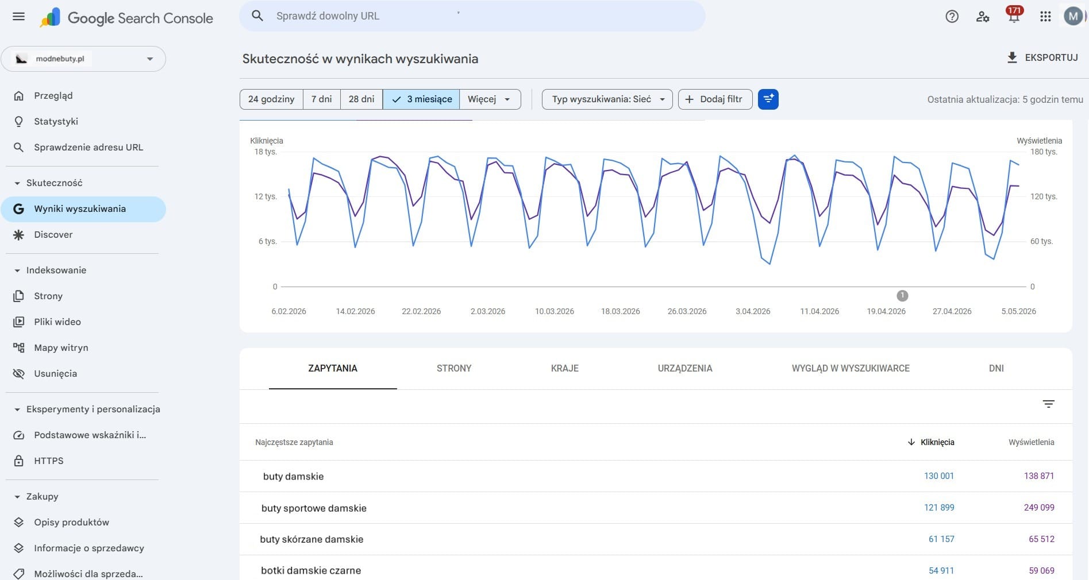This screenshot has height=580, width=1089.
Task: Click the search magnifier icon in URL bar
Action: (257, 16)
